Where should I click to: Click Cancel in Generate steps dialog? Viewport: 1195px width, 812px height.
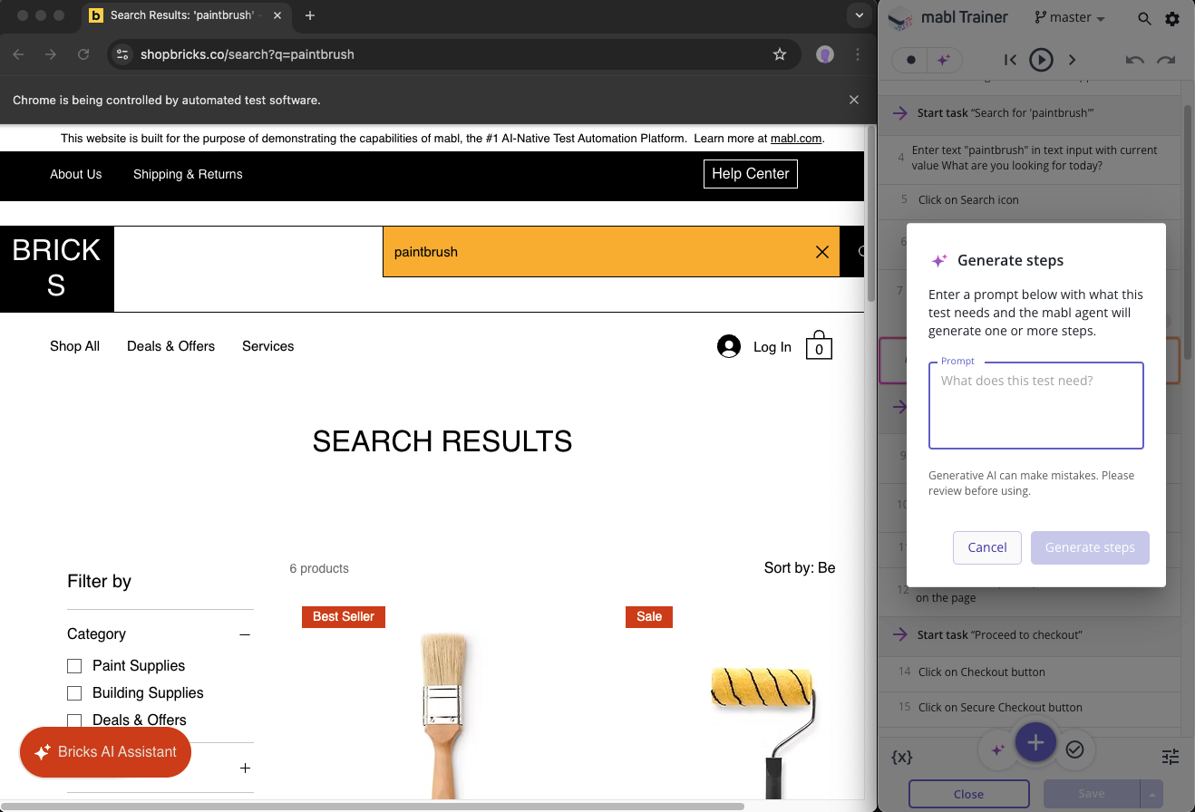click(x=986, y=547)
